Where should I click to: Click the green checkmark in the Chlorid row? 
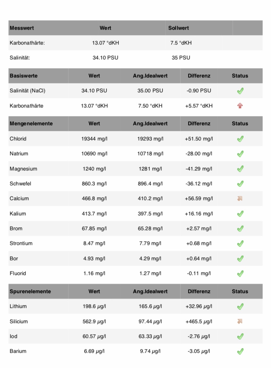[240, 139]
